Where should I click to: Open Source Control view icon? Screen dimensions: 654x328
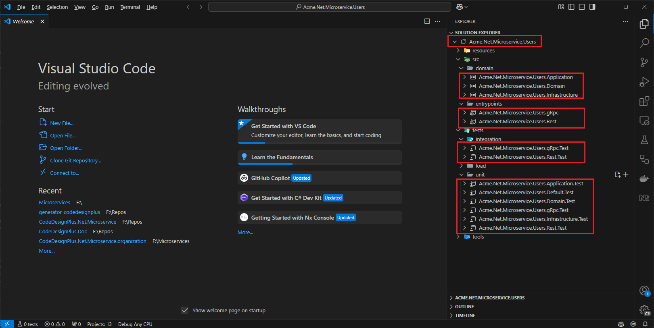(644, 62)
